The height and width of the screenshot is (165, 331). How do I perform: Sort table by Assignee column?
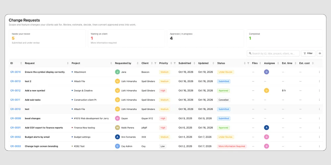tap(278, 63)
